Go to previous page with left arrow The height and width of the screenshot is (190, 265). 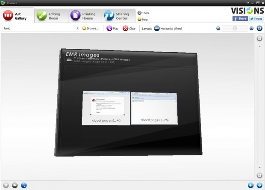click(250, 185)
